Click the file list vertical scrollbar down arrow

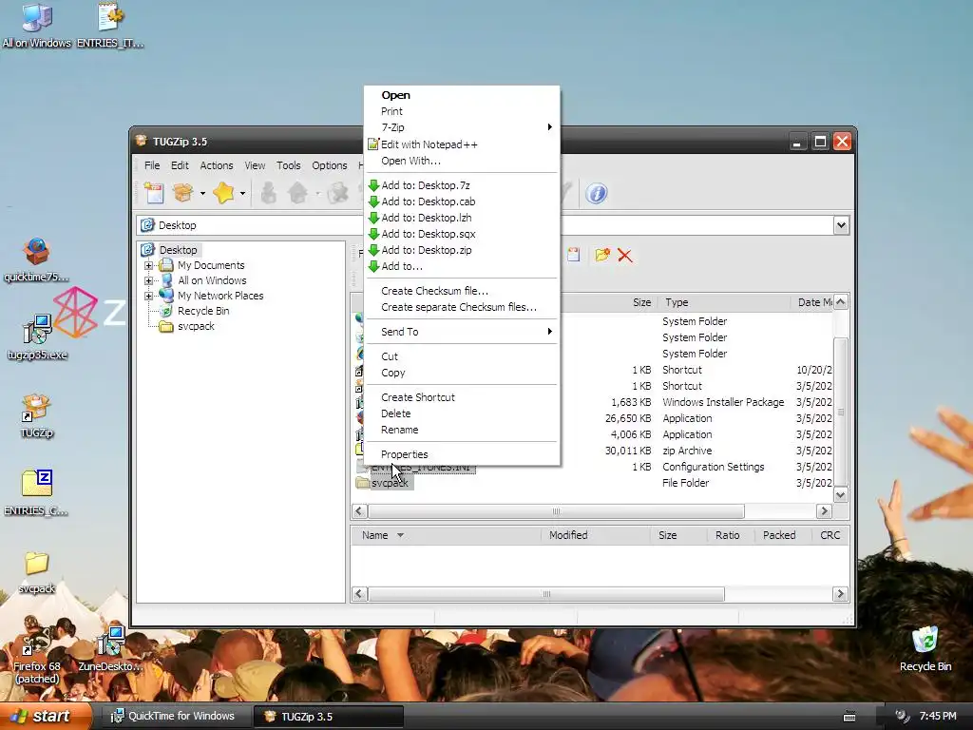(841, 494)
